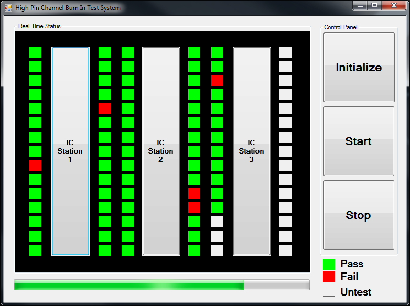Click the test progress bar
This screenshot has width=410, height=306.
[x=161, y=285]
